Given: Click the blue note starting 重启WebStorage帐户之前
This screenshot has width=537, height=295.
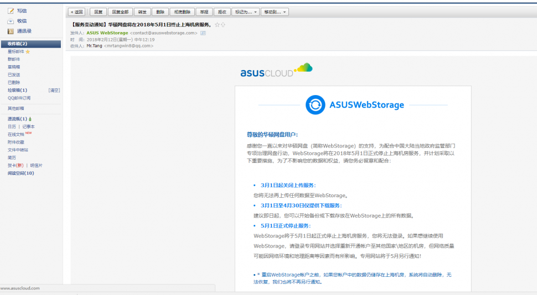Looking at the screenshot, I should [353, 278].
